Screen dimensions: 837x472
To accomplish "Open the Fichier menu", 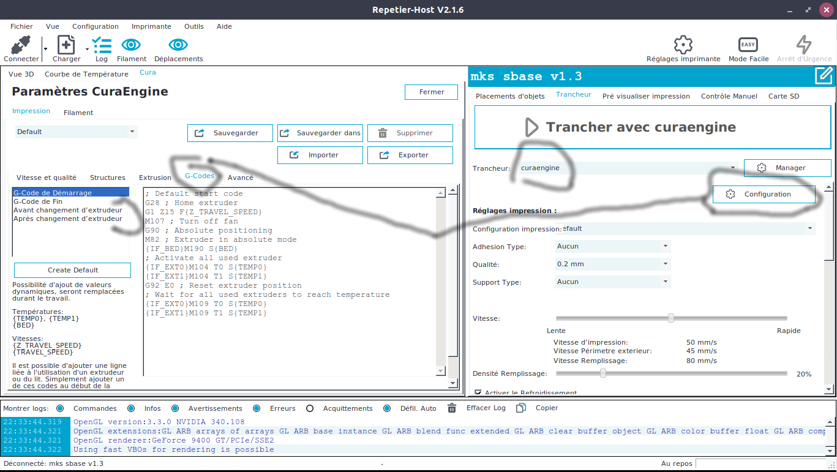I will click(x=21, y=26).
